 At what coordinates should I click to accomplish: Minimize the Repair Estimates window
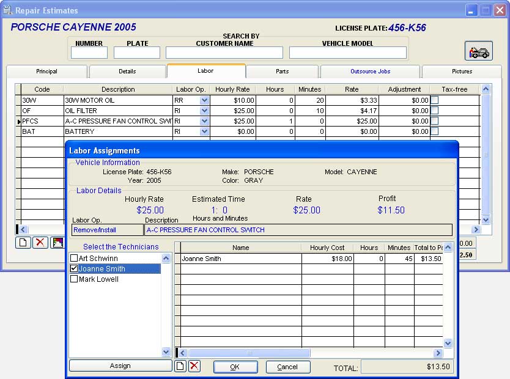pos(471,10)
